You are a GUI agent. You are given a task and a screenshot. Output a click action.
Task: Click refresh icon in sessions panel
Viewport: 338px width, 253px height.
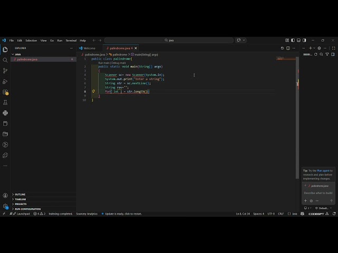(316, 54)
